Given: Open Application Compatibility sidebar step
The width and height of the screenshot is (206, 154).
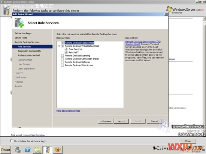Looking at the screenshot, I should [30, 51].
